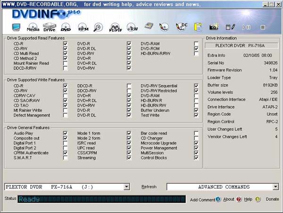The height and width of the screenshot is (213, 283).
Task: Open the RPM speed test tool
Action: click(x=83, y=27)
